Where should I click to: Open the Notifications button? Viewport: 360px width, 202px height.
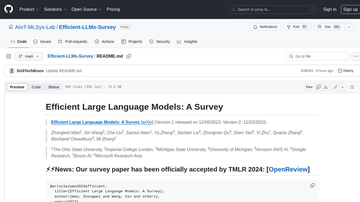(x=265, y=27)
